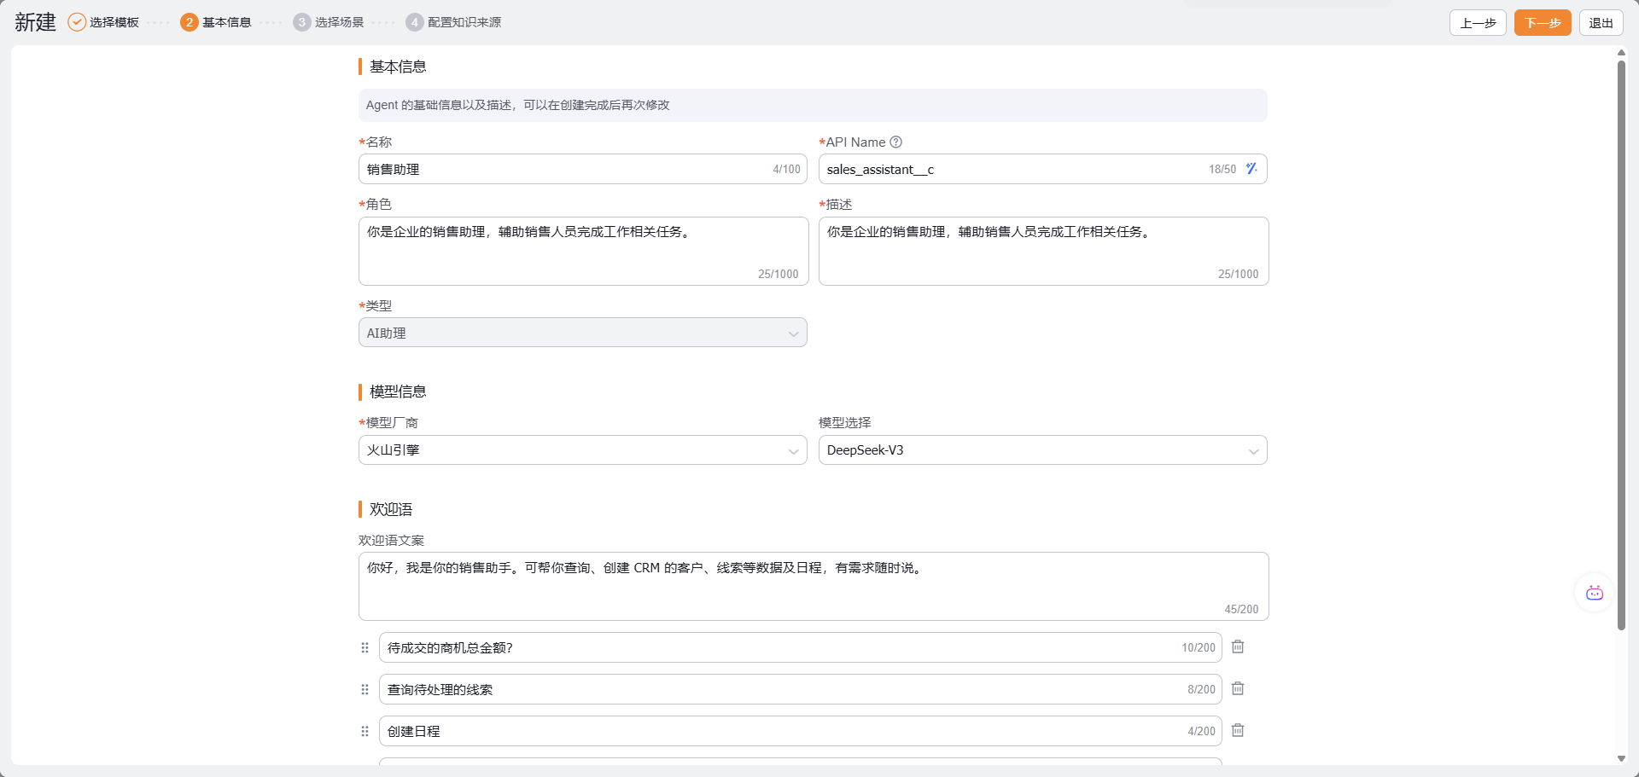Jump to step 3 选择场景

pyautogui.click(x=329, y=22)
